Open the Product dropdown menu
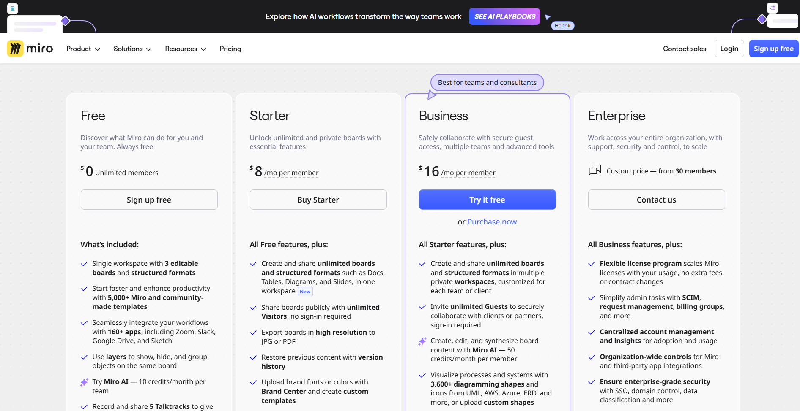The height and width of the screenshot is (411, 800). (x=83, y=49)
